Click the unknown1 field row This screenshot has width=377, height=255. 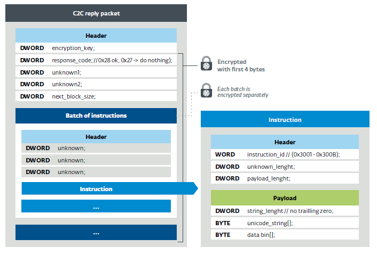point(96,72)
